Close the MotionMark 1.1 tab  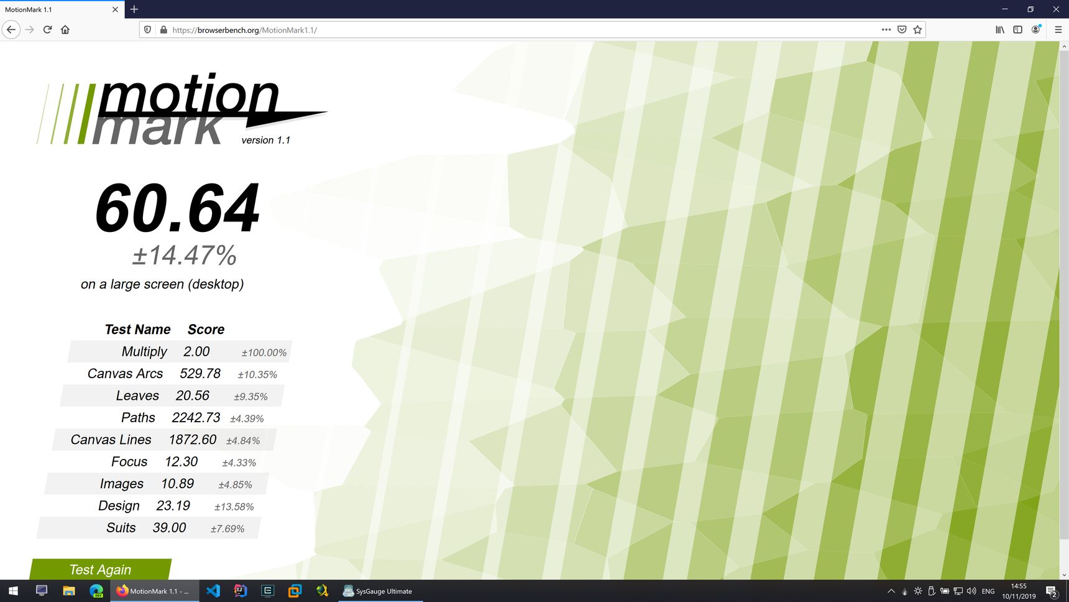tap(115, 9)
